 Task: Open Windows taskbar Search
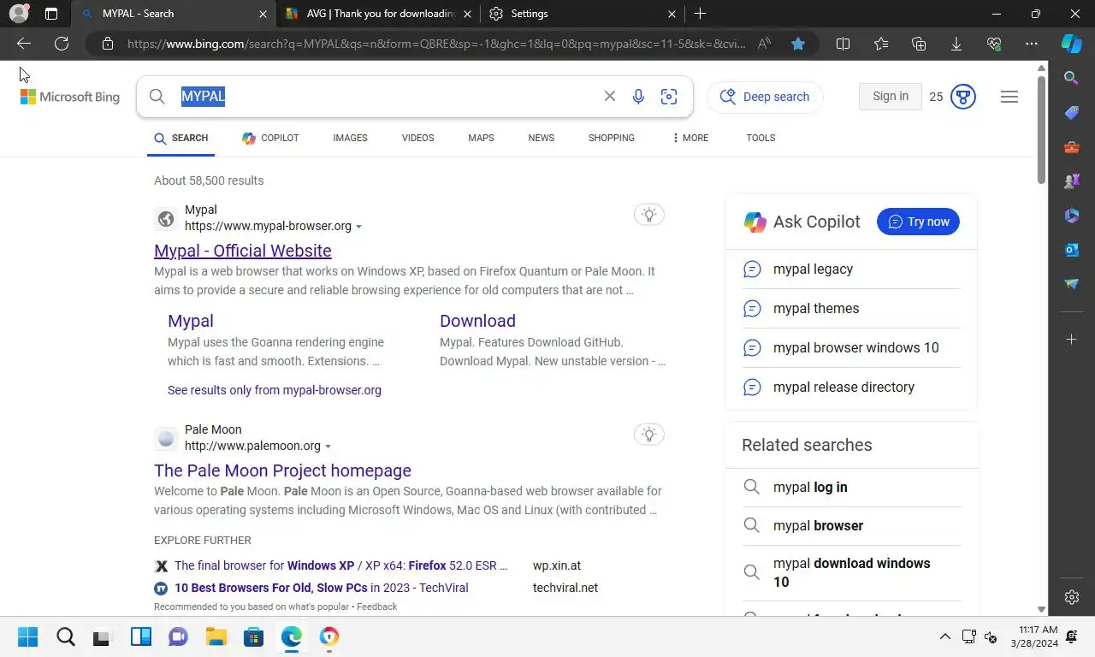(65, 636)
